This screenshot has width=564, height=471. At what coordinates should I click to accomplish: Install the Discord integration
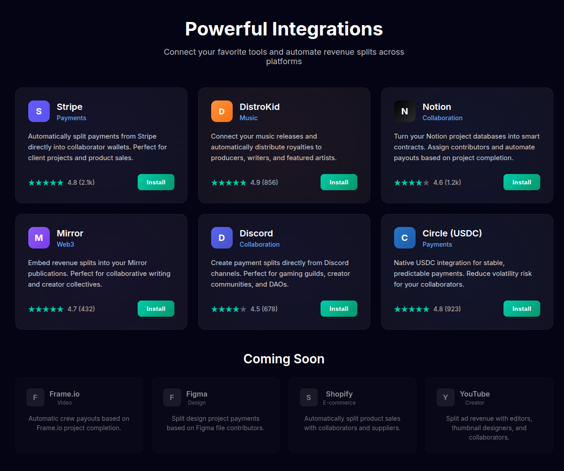pos(339,309)
